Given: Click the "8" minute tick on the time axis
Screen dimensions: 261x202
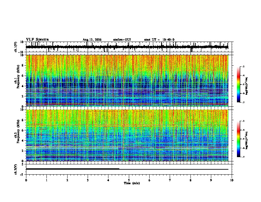Looking at the screenshot, I should pyautogui.click(x=190, y=180).
